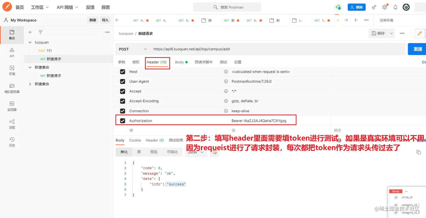
Task: Open the 工作区 dropdown menu
Action: pyautogui.click(x=40, y=7)
